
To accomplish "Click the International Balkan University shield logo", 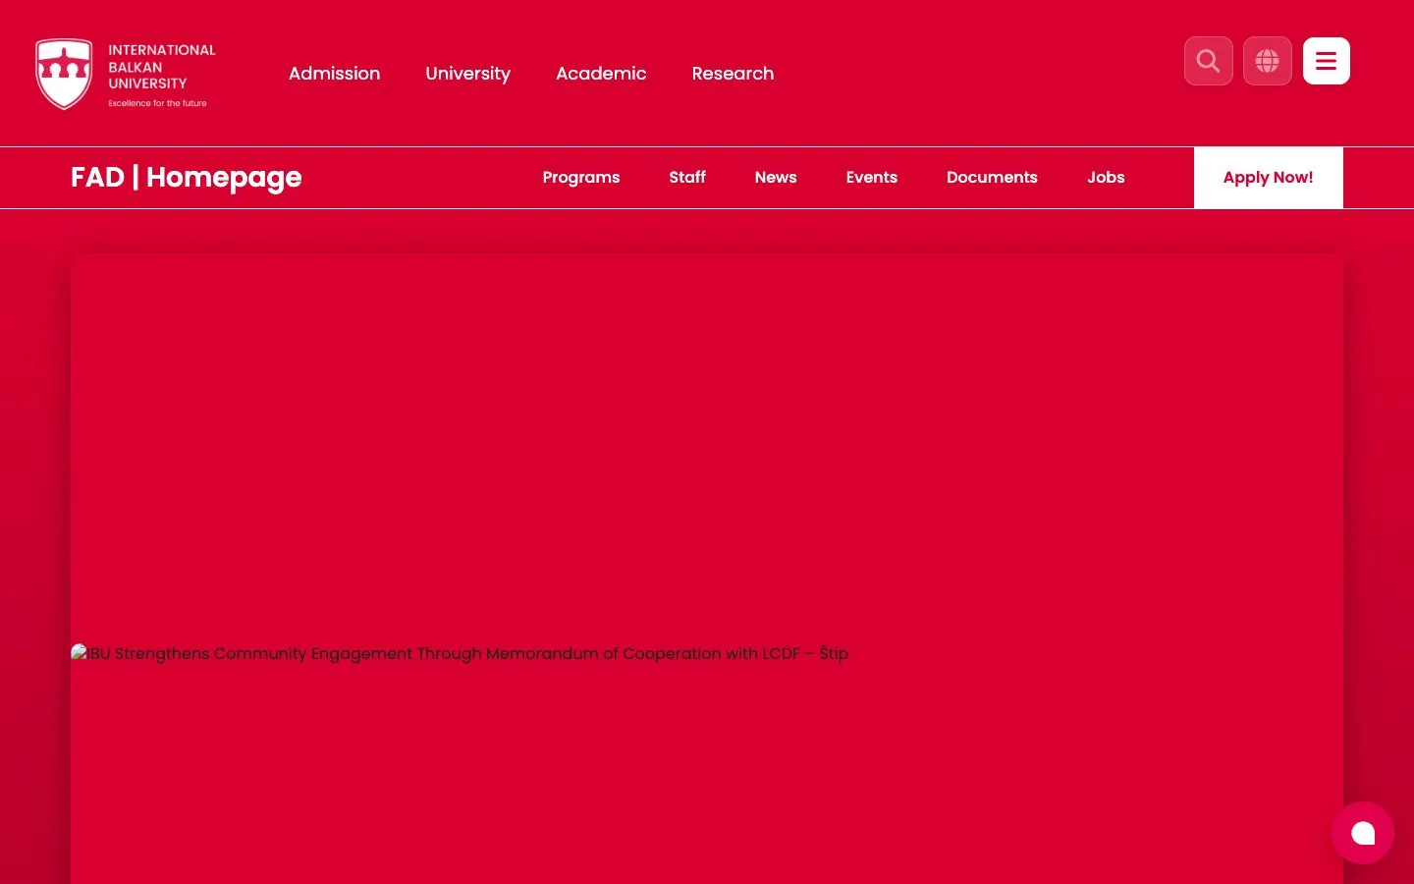I will [x=64, y=74].
